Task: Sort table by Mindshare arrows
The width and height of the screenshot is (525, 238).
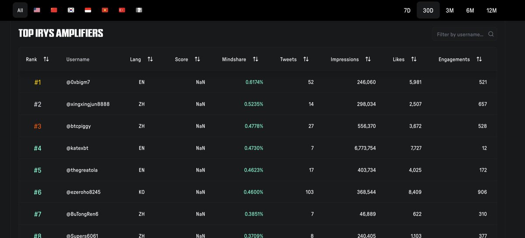Action: [255, 59]
